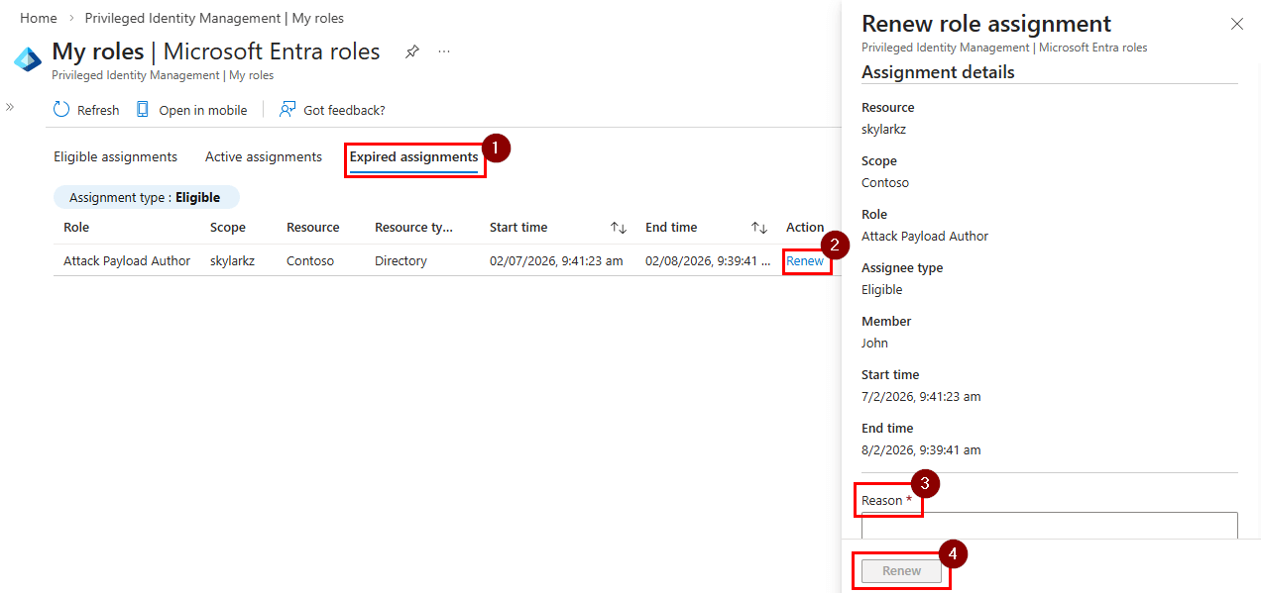
Task: Sort the table by End time
Action: click(758, 227)
